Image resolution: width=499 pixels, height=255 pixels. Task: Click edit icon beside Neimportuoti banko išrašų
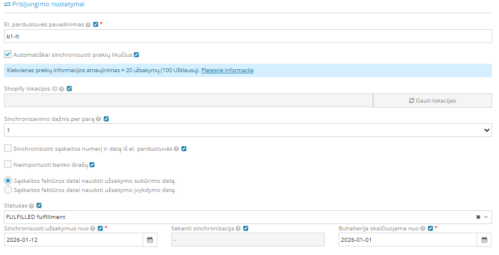(91, 165)
